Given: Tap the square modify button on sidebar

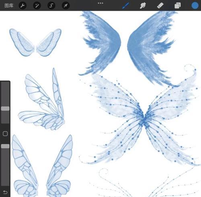Looking at the screenshot, I should [5, 134].
